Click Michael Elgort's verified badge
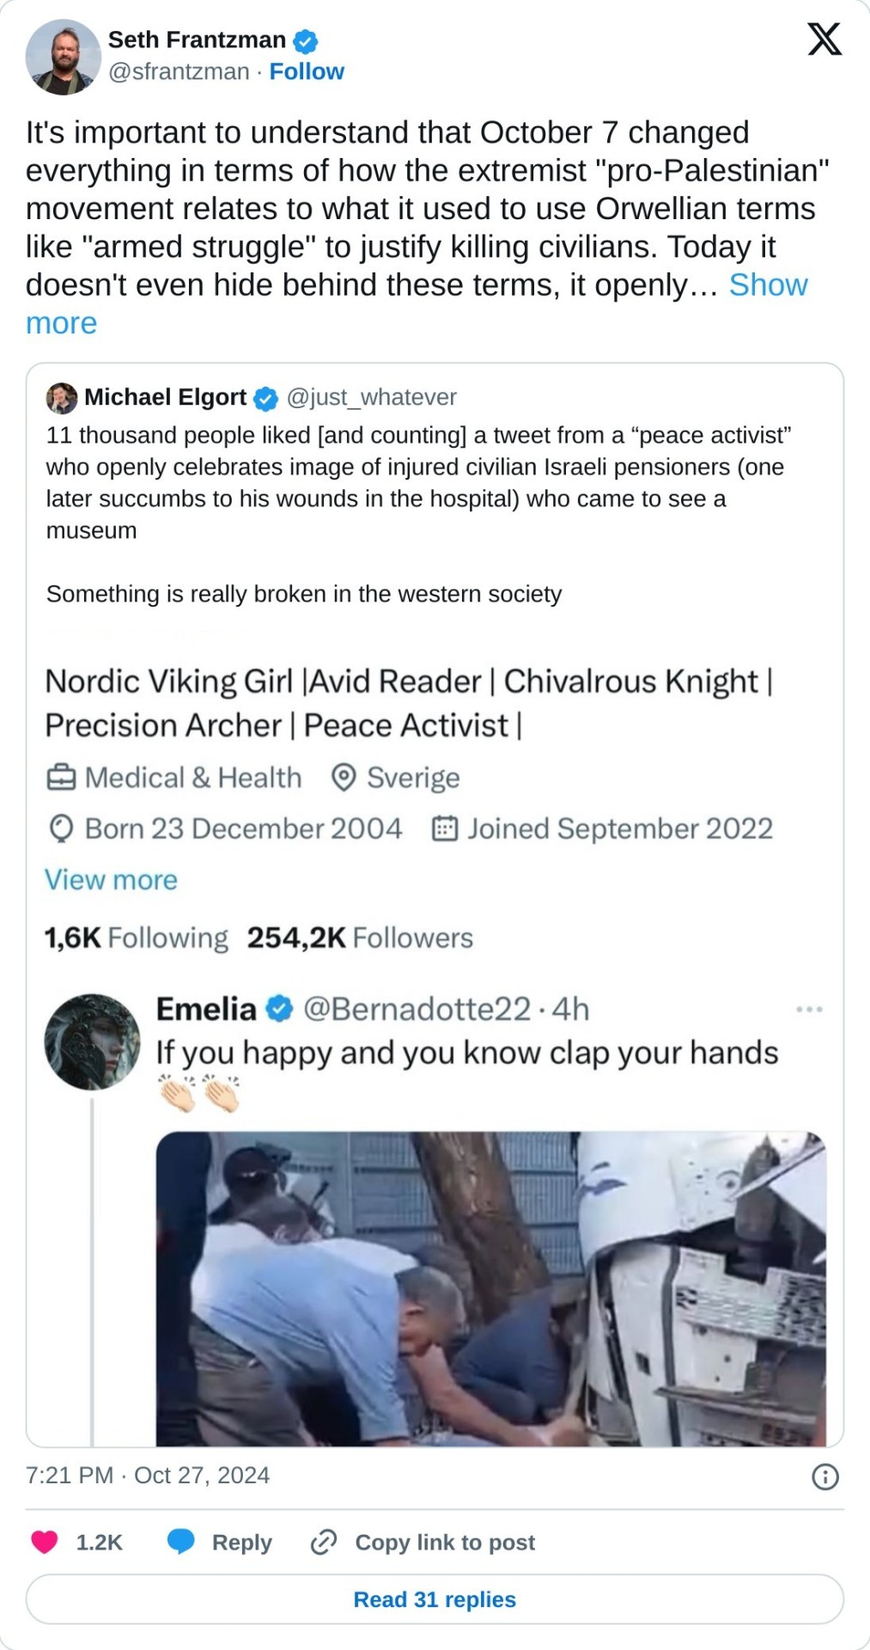The height and width of the screenshot is (1650, 870). coord(266,398)
